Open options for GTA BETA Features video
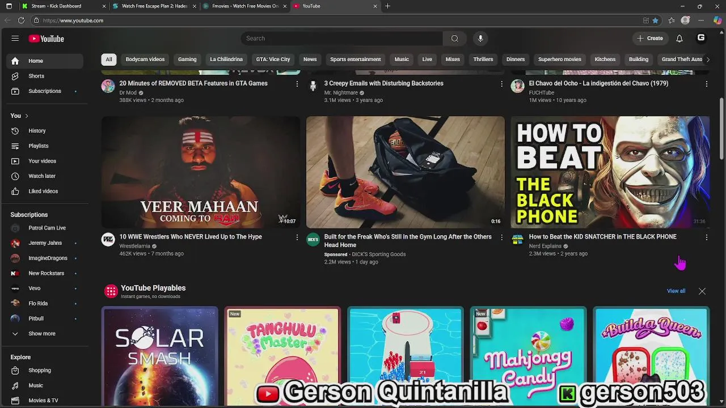The height and width of the screenshot is (408, 726). (x=297, y=84)
